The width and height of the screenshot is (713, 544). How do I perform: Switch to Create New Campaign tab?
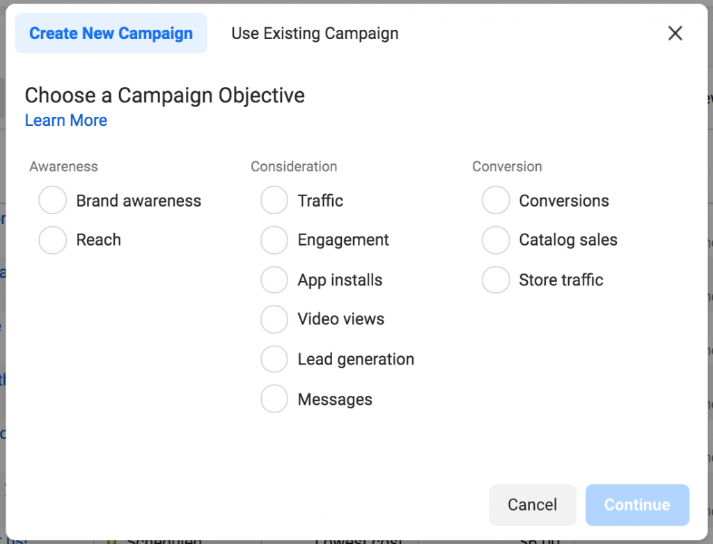coord(111,33)
